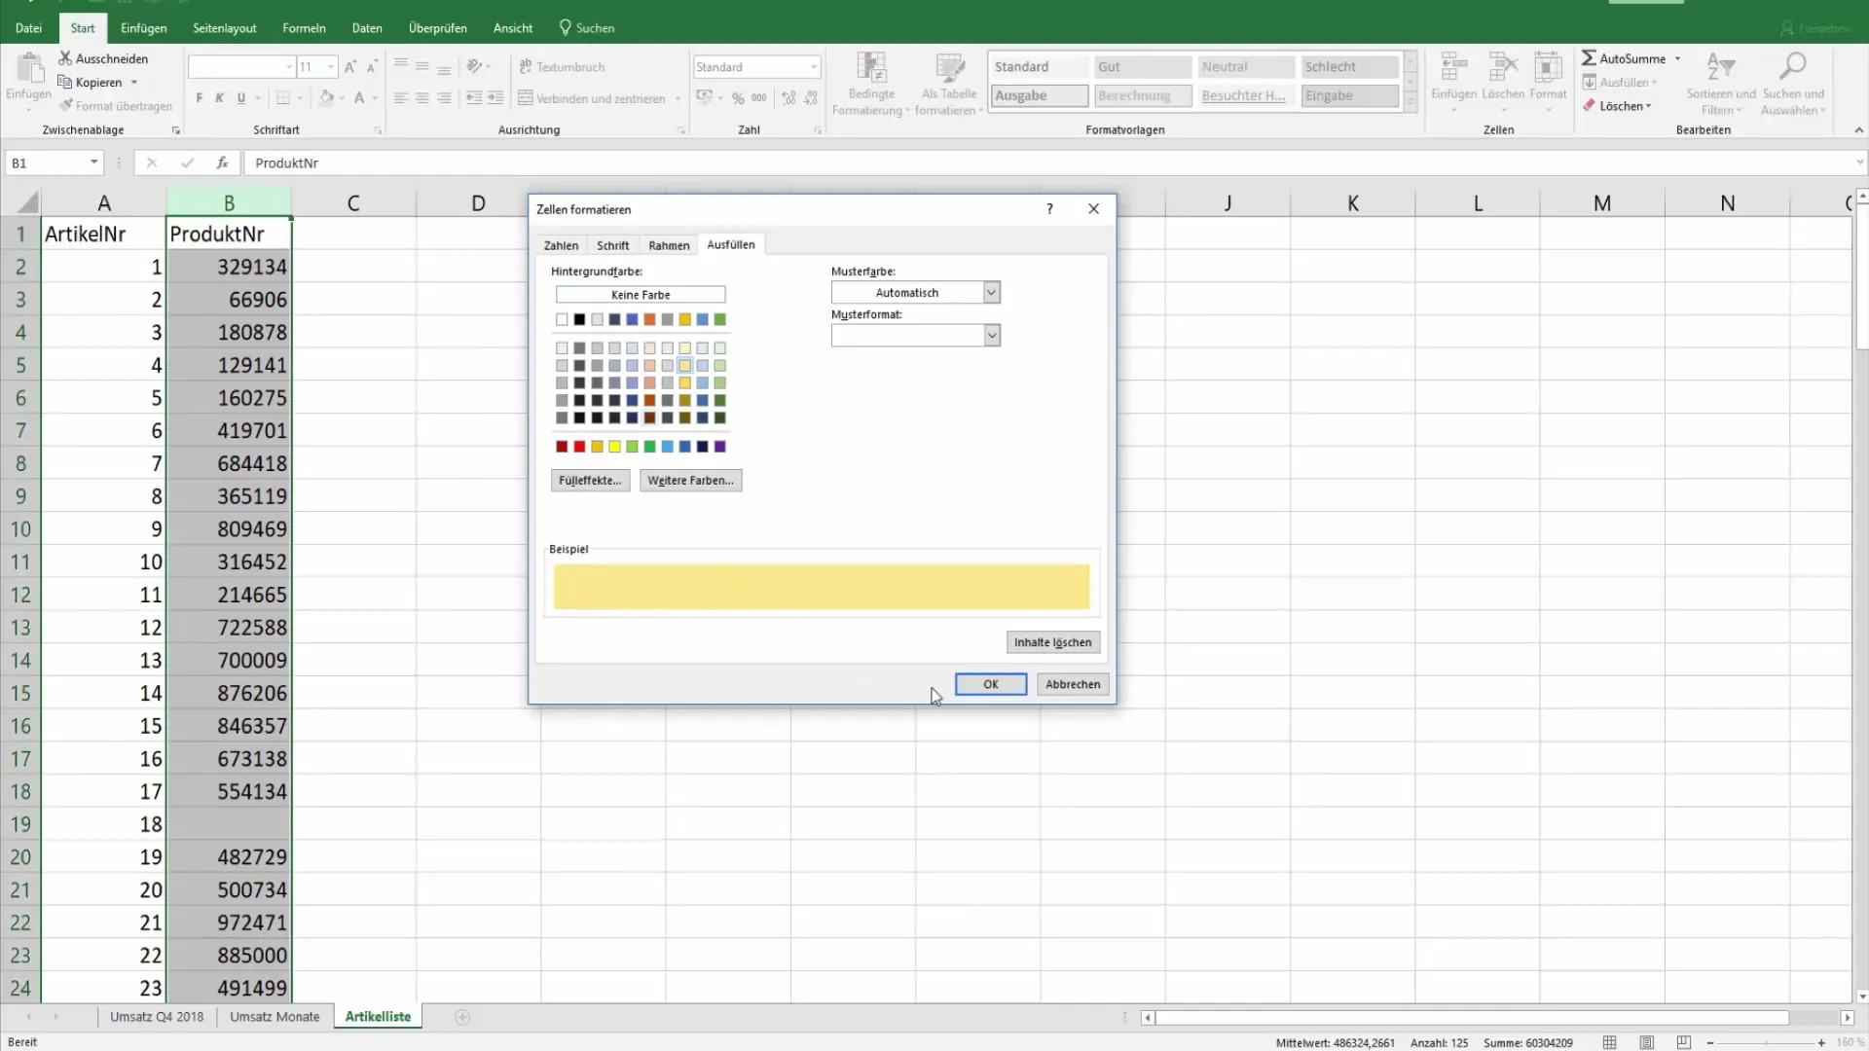Click the large Einfügen paste clipboard icon
The width and height of the screenshot is (1869, 1051).
point(29,68)
